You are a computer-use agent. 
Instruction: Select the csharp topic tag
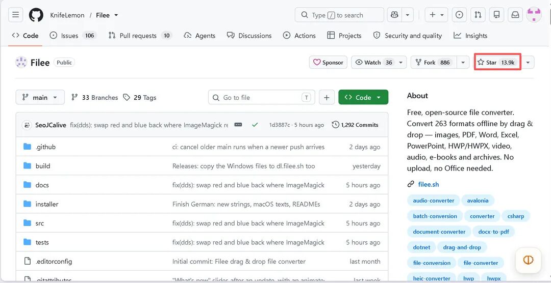(516, 216)
